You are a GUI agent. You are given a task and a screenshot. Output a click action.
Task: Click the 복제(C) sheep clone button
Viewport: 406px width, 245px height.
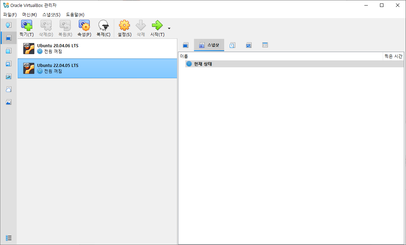(x=103, y=28)
